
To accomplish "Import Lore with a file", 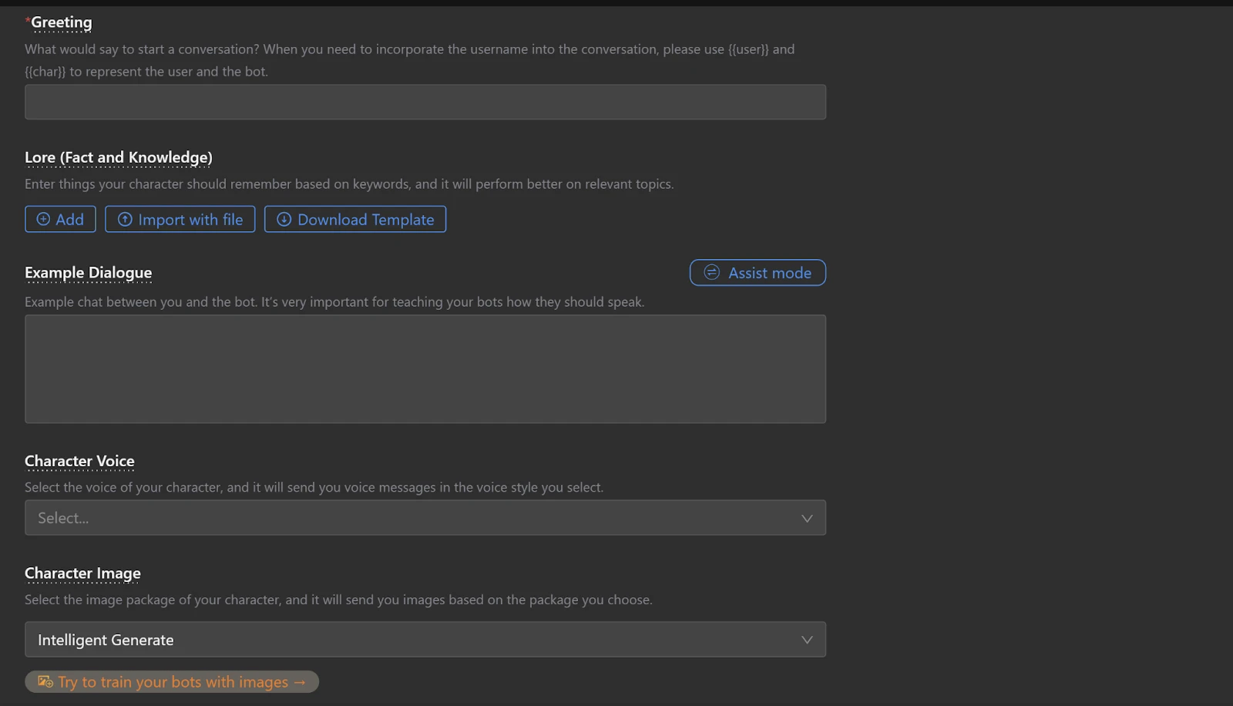I will pos(180,219).
